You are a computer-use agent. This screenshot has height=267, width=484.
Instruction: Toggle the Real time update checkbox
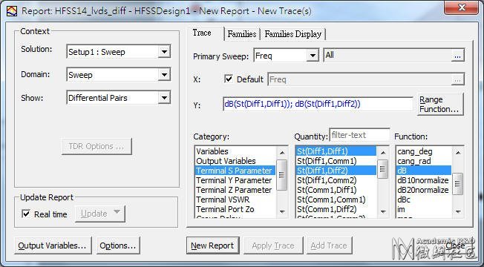coord(26,214)
